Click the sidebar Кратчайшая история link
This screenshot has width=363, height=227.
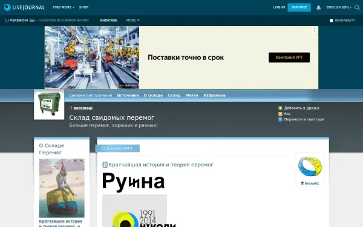pos(60,223)
